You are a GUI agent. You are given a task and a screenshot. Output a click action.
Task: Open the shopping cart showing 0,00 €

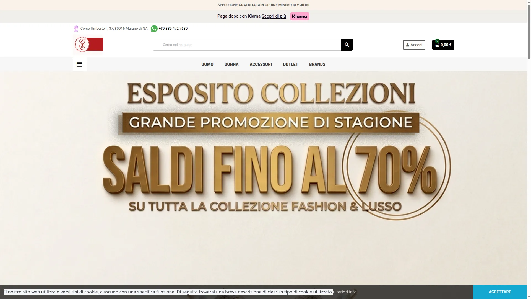click(443, 45)
